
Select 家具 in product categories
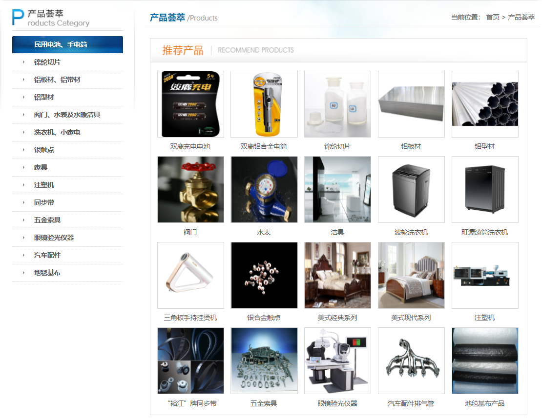tap(41, 167)
